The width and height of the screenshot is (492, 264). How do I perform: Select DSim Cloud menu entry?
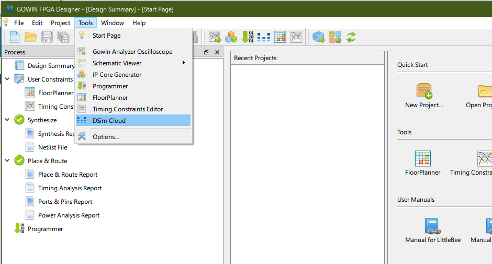[x=133, y=120]
